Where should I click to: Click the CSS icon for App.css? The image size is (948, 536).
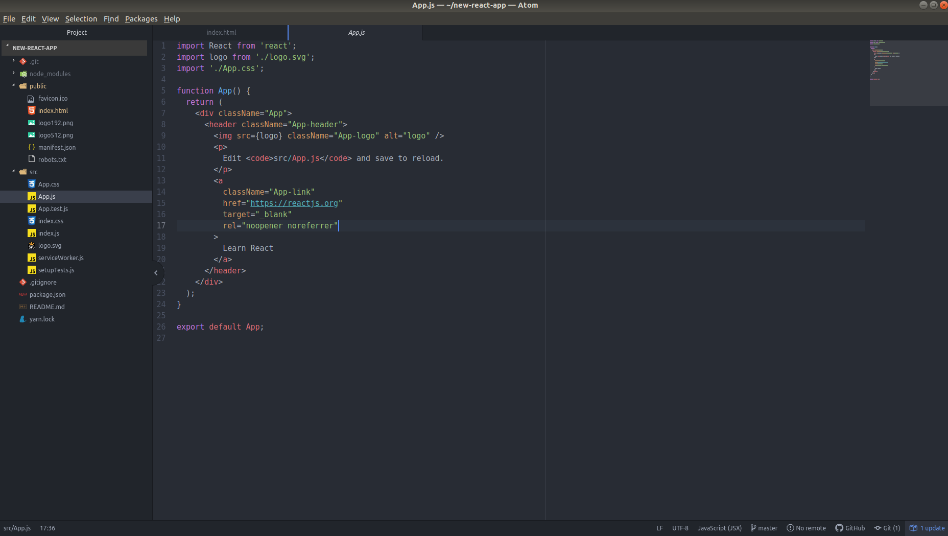31,184
